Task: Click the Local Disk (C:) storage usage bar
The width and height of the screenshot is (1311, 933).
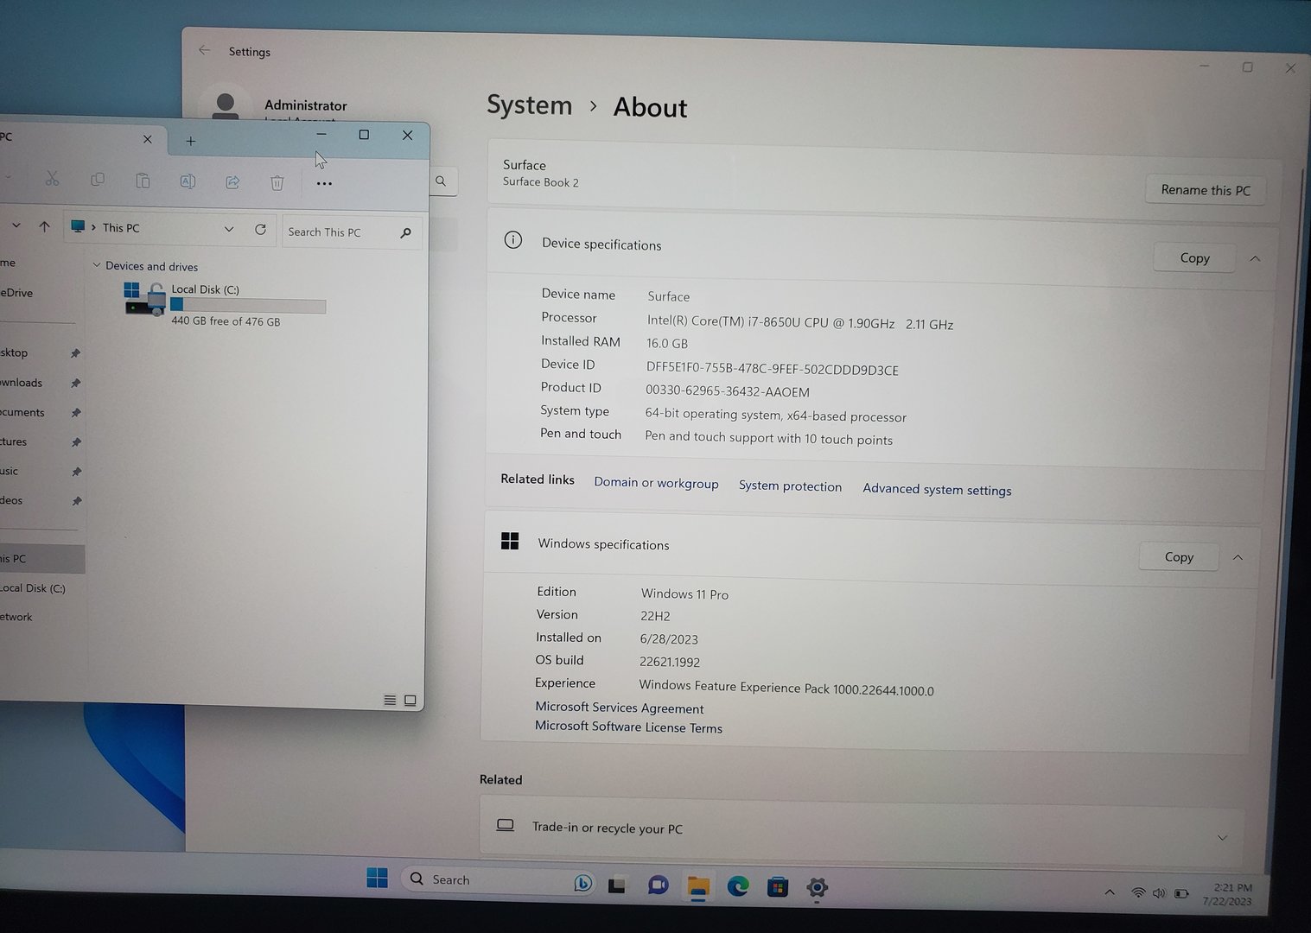Action: tap(248, 305)
